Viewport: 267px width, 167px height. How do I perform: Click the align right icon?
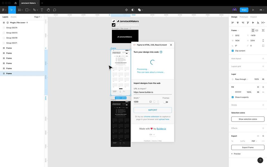[x=243, y=22]
